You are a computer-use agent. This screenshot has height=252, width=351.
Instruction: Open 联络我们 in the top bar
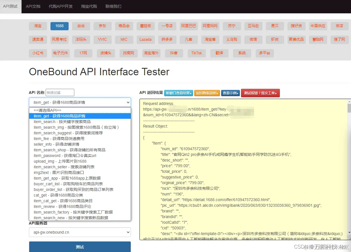coord(113,6)
